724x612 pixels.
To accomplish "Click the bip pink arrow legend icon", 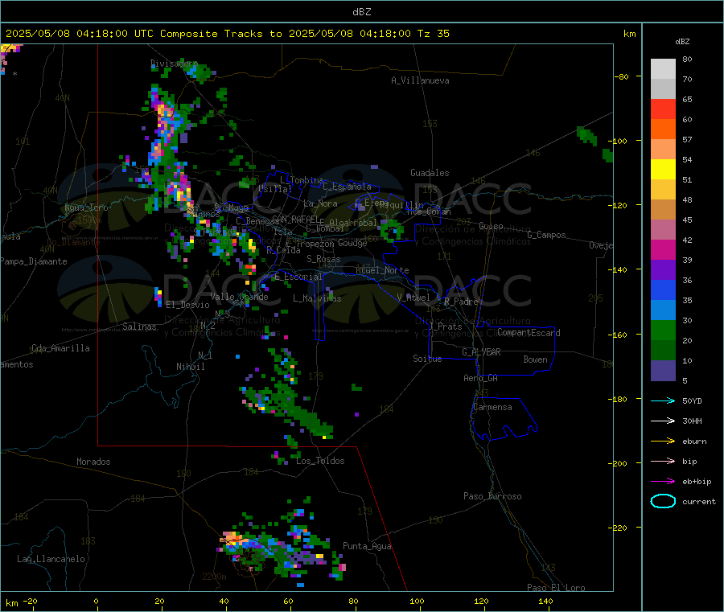I will tap(663, 461).
